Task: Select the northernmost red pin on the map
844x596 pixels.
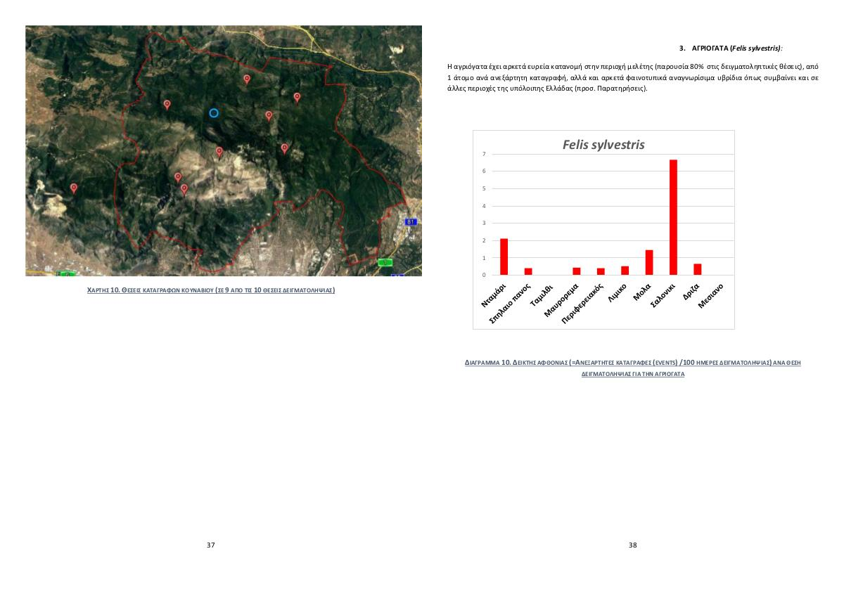Action: 246,79
